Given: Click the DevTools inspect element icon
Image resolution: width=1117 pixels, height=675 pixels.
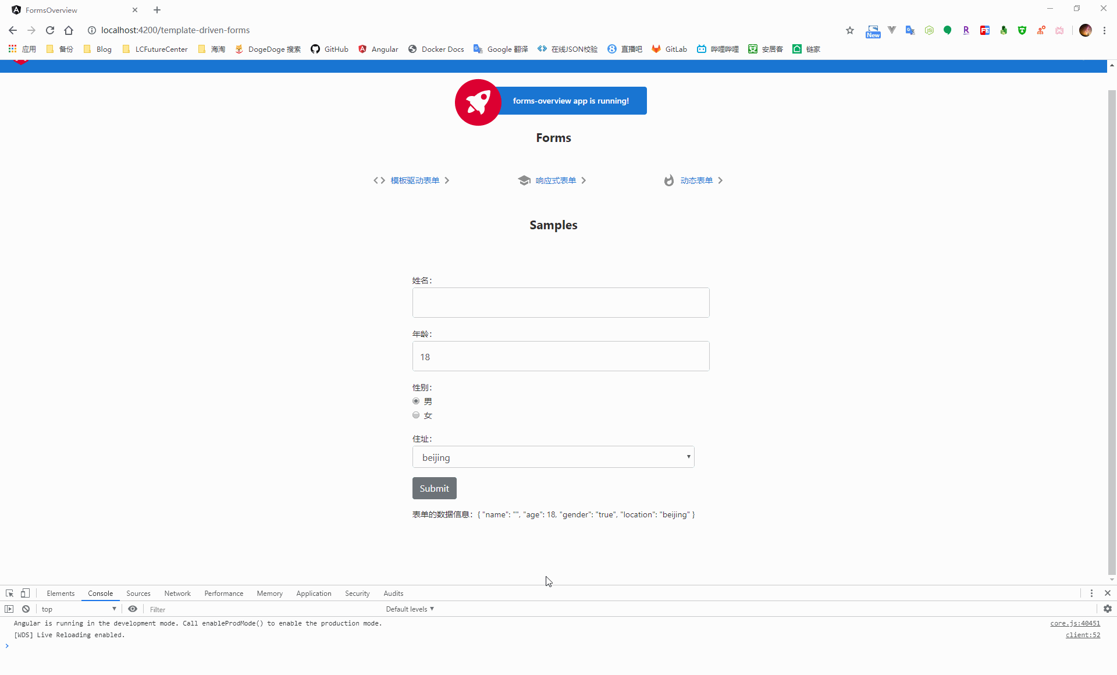Looking at the screenshot, I should (x=9, y=593).
